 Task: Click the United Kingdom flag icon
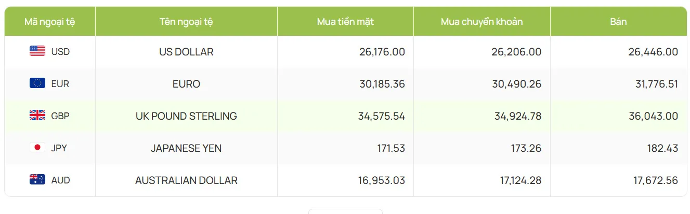(37, 116)
